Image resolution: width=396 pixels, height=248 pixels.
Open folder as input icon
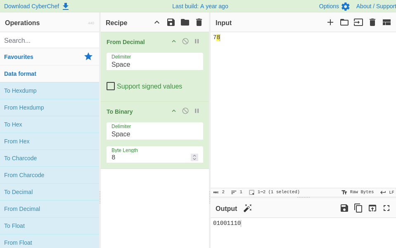344,22
